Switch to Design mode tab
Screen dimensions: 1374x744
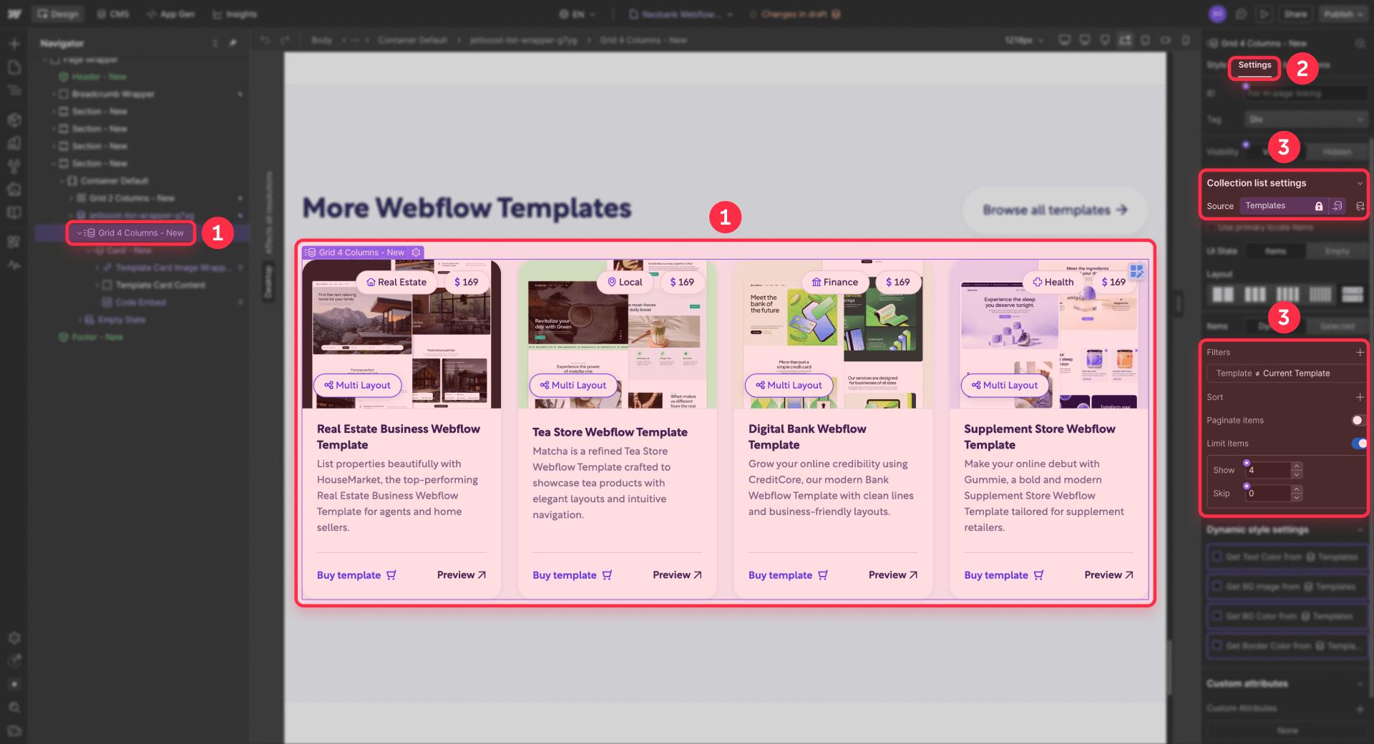point(57,14)
